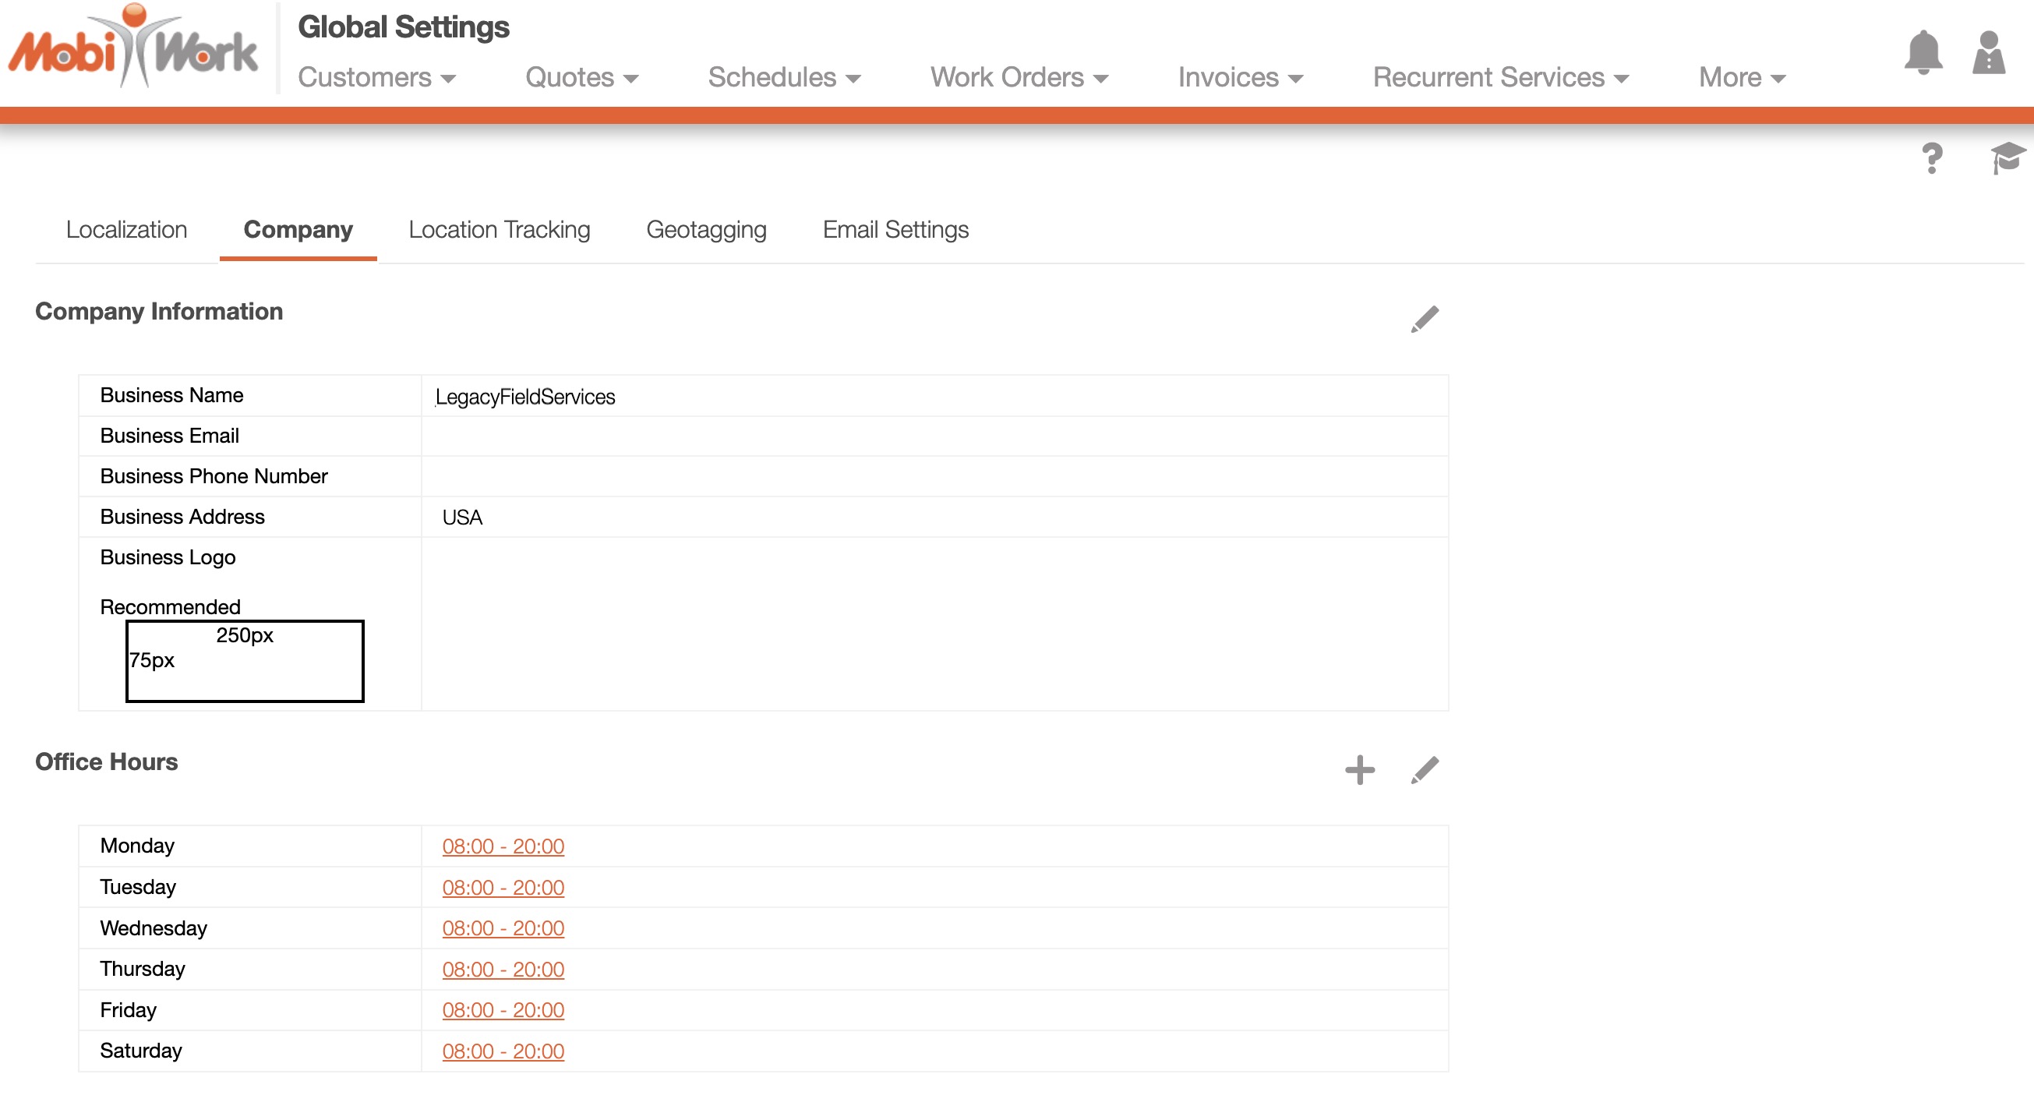
Task: Open the graduation cap tutorials icon
Action: coord(2007,158)
